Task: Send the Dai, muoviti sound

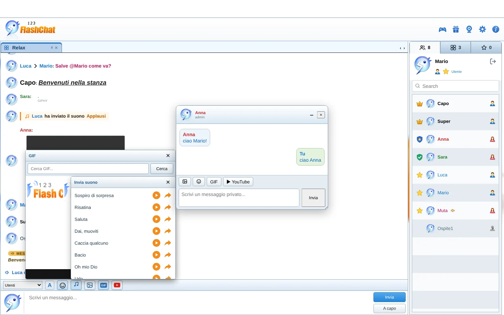Action: coord(168,231)
